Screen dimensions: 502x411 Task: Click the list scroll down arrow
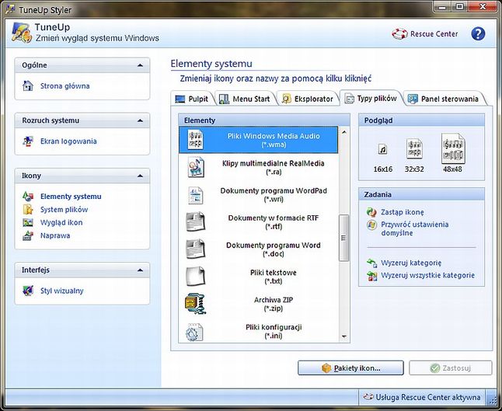pos(344,336)
